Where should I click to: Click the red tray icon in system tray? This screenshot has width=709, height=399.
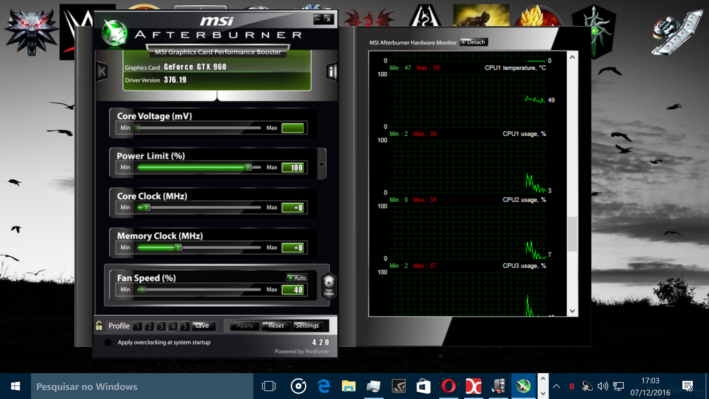pyautogui.click(x=572, y=386)
